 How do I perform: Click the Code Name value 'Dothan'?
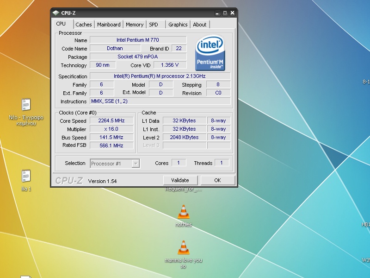click(x=115, y=49)
